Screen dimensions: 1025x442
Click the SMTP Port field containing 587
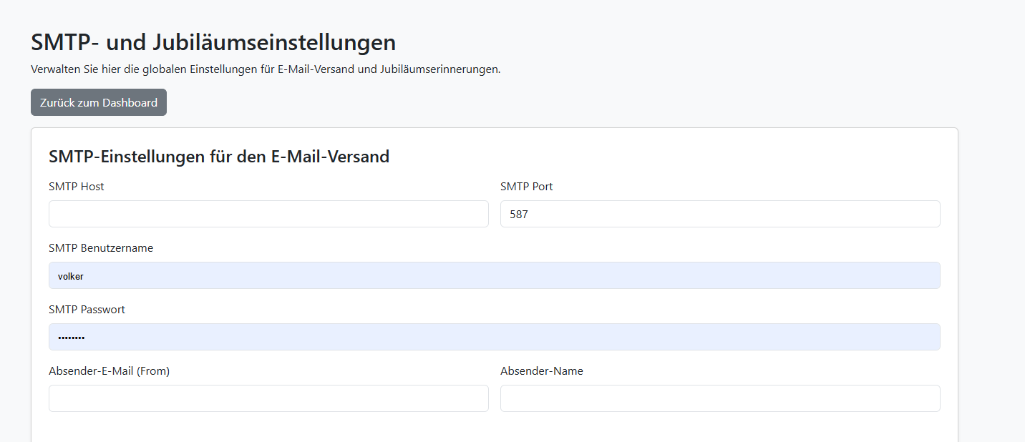719,214
